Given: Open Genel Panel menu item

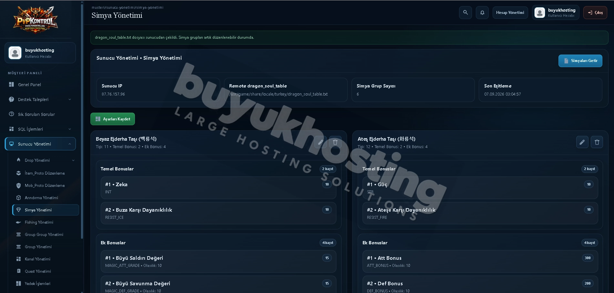Looking at the screenshot, I should coord(40,85).
